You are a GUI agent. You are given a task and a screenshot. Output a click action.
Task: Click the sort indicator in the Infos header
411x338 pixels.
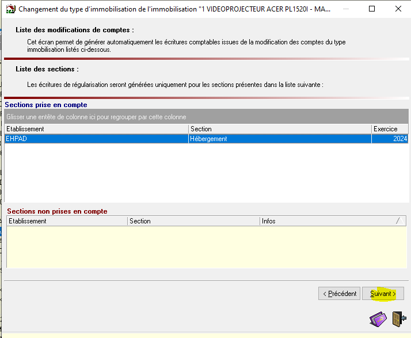point(398,221)
